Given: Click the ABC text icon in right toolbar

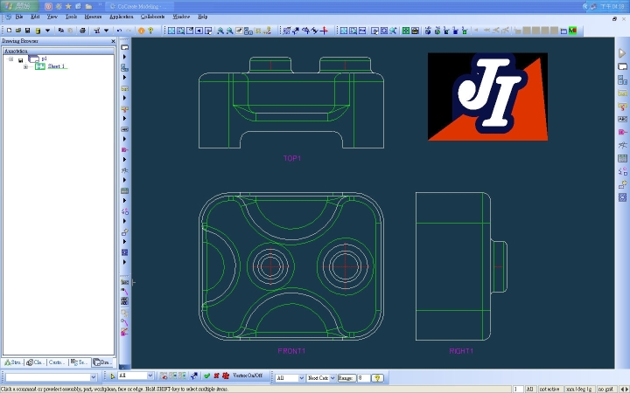Looking at the screenshot, I should [x=622, y=119].
